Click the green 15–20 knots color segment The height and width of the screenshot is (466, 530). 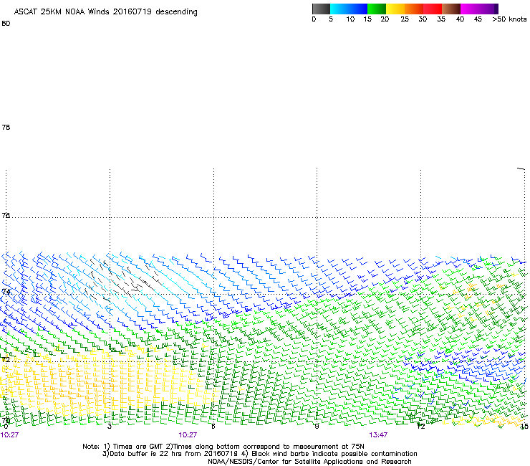[377, 9]
